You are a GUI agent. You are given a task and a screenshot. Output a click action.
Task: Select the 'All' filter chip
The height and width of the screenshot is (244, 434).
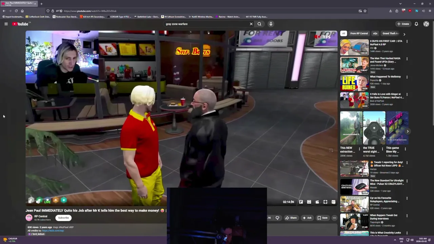point(343,33)
